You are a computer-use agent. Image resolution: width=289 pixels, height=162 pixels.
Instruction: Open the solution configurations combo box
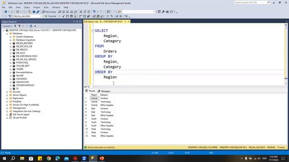tap(139, 12)
